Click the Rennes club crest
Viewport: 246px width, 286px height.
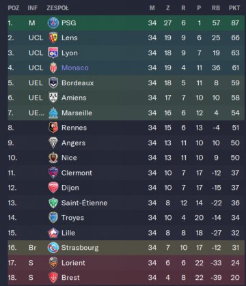tap(53, 128)
